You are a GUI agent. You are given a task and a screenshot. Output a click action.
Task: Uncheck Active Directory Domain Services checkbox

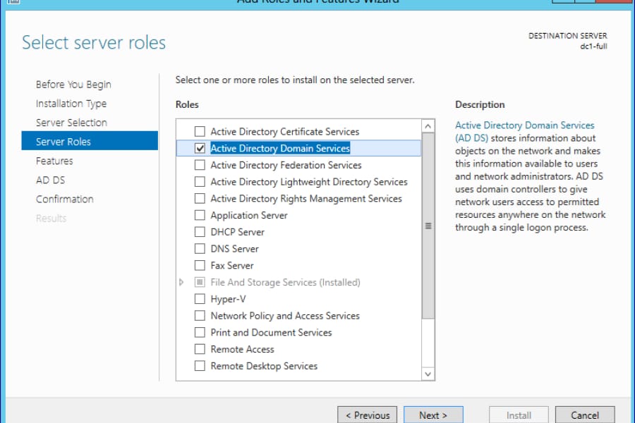(200, 148)
